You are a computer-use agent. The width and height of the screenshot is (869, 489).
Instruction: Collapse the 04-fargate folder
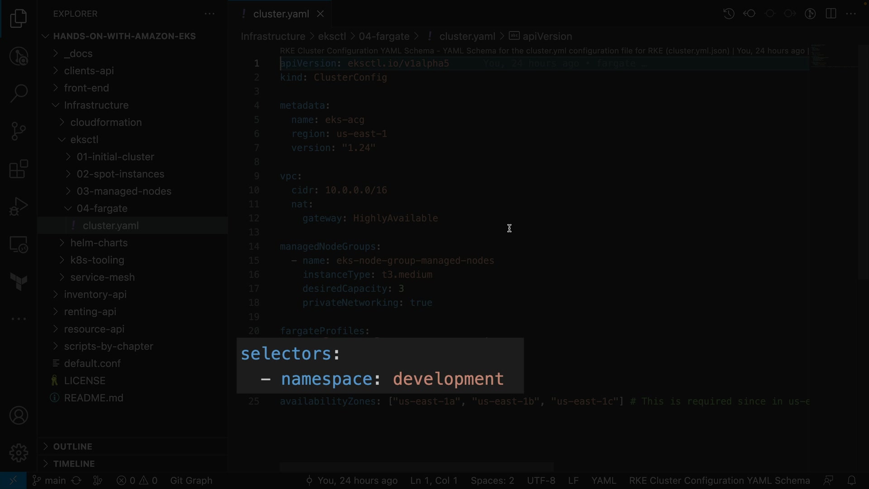(x=102, y=208)
